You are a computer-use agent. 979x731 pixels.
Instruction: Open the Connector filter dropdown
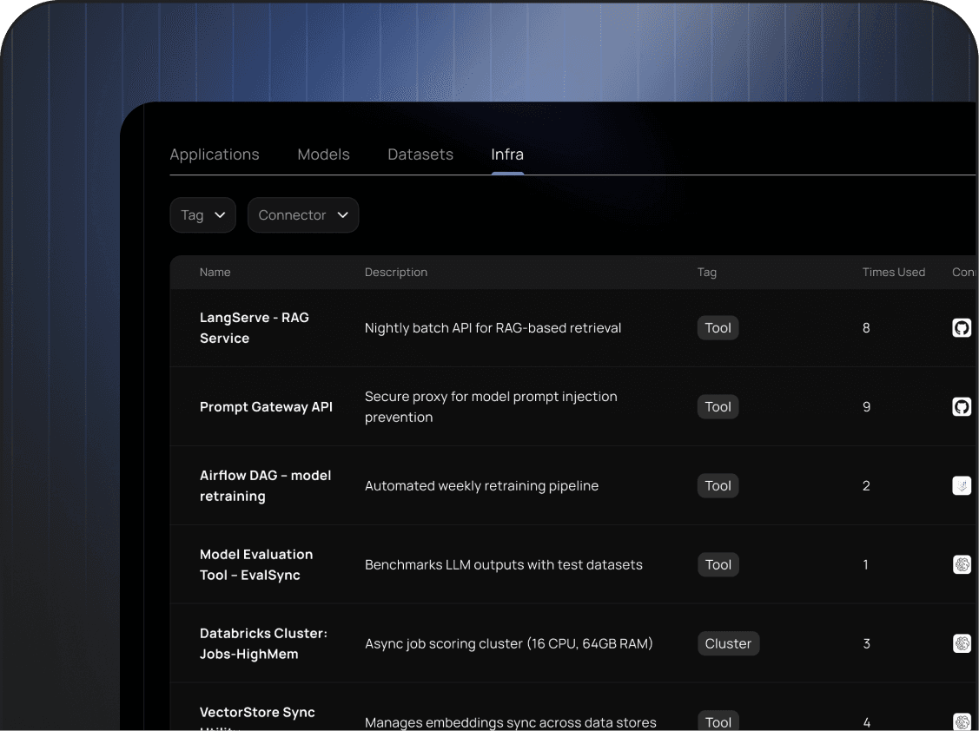click(303, 215)
